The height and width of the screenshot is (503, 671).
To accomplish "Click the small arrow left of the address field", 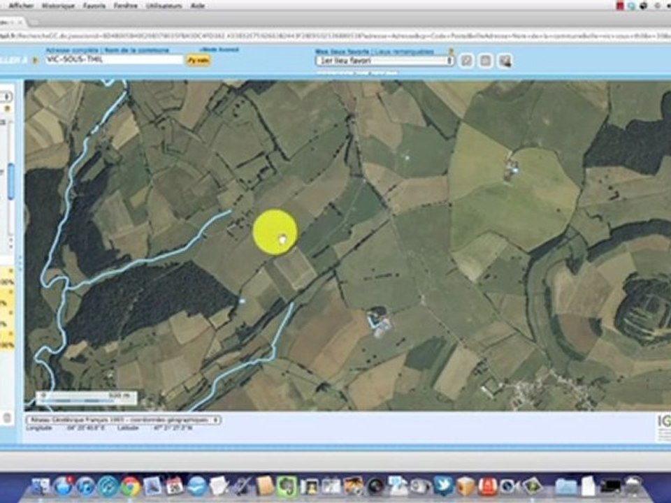I will 36,60.
